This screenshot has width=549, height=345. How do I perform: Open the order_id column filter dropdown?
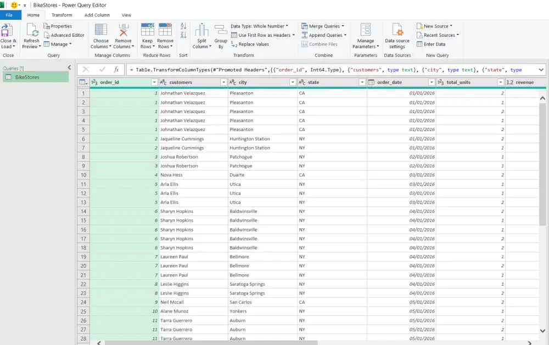154,82
